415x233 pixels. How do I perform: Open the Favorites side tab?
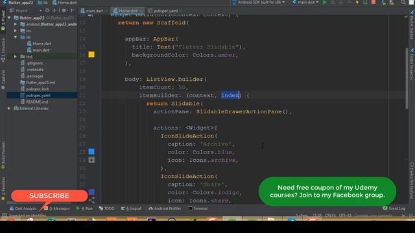click(x=3, y=188)
